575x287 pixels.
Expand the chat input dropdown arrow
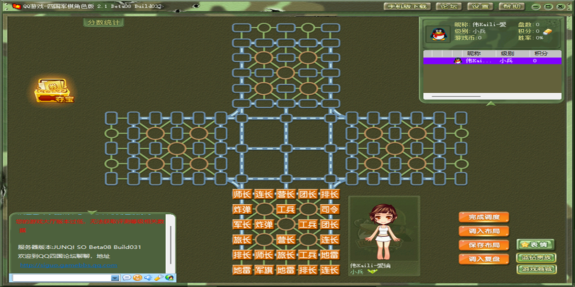[115, 278]
